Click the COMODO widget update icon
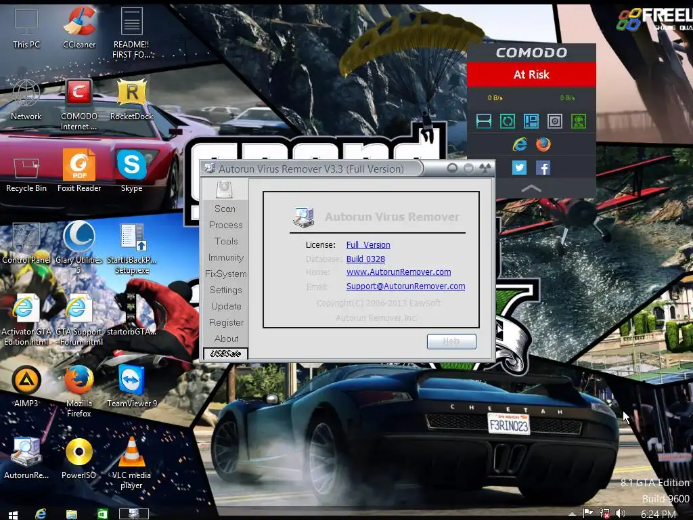The width and height of the screenshot is (693, 520). coord(507,121)
